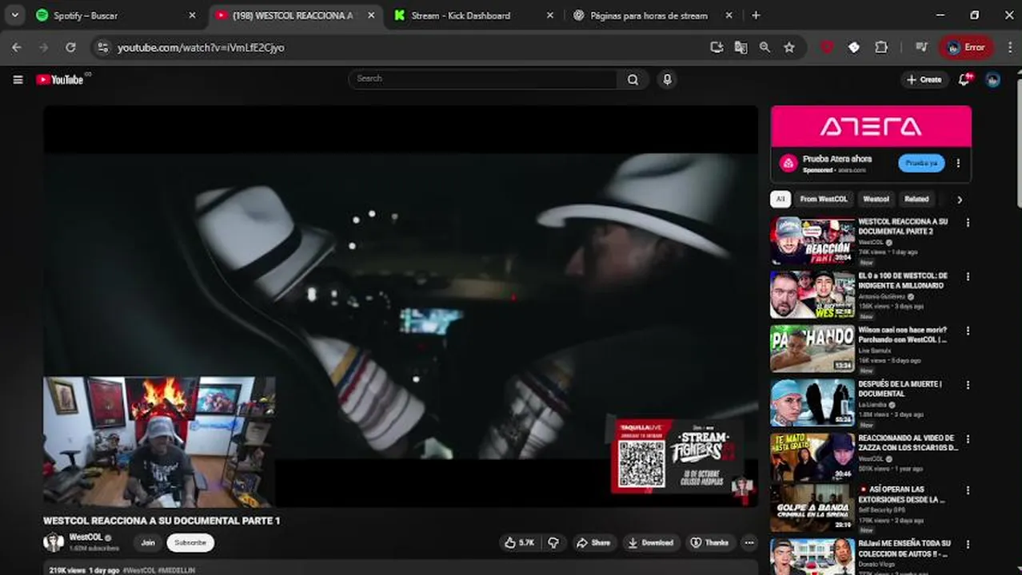Bookmark this page with the star icon
Viewport: 1022px width, 575px height.
pos(789,47)
